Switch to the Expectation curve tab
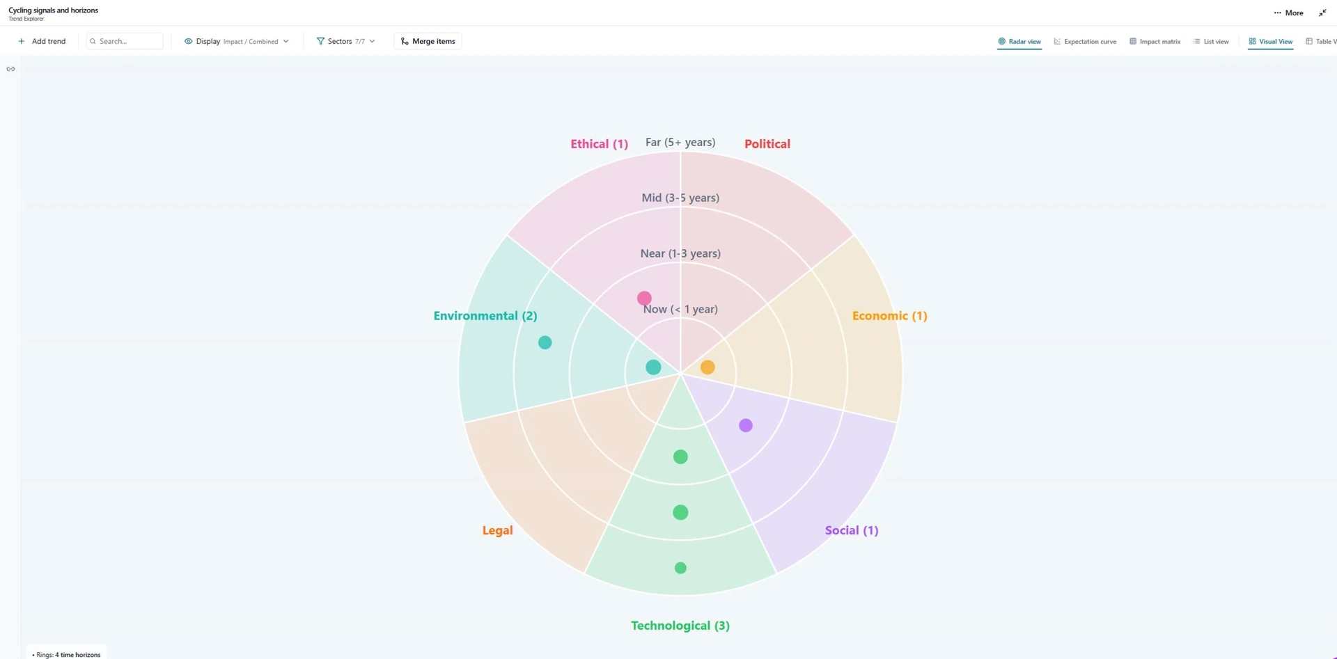This screenshot has width=1337, height=659. pos(1085,42)
